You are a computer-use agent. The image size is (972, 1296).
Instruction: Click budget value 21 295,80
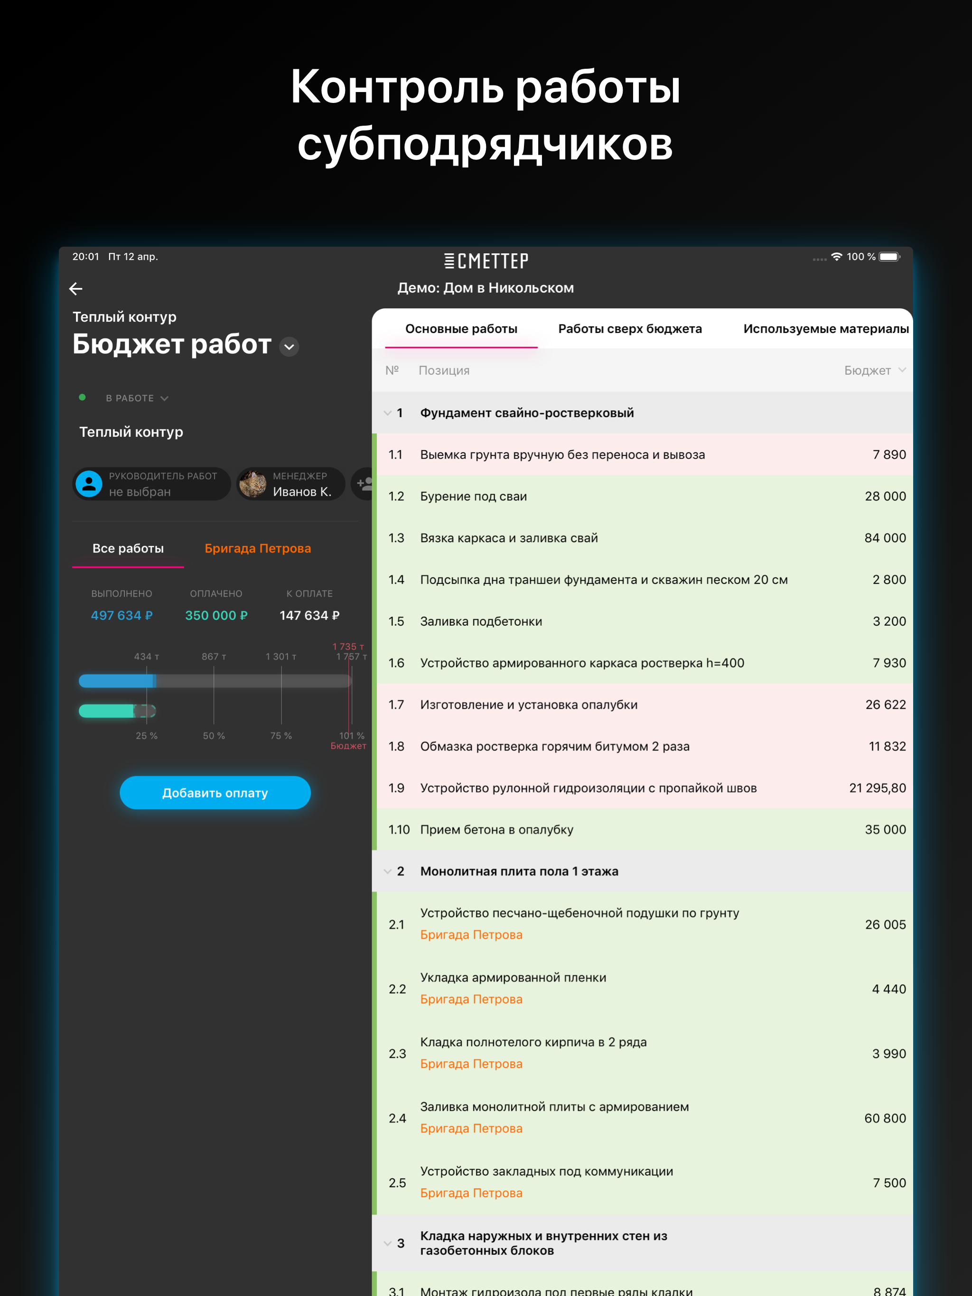pos(878,788)
